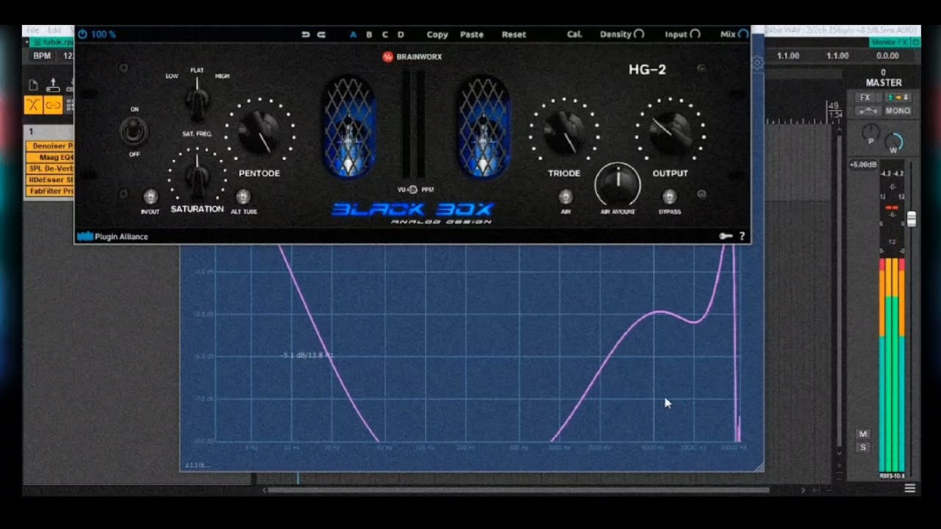Select preset bank A
The image size is (941, 529).
(x=353, y=35)
